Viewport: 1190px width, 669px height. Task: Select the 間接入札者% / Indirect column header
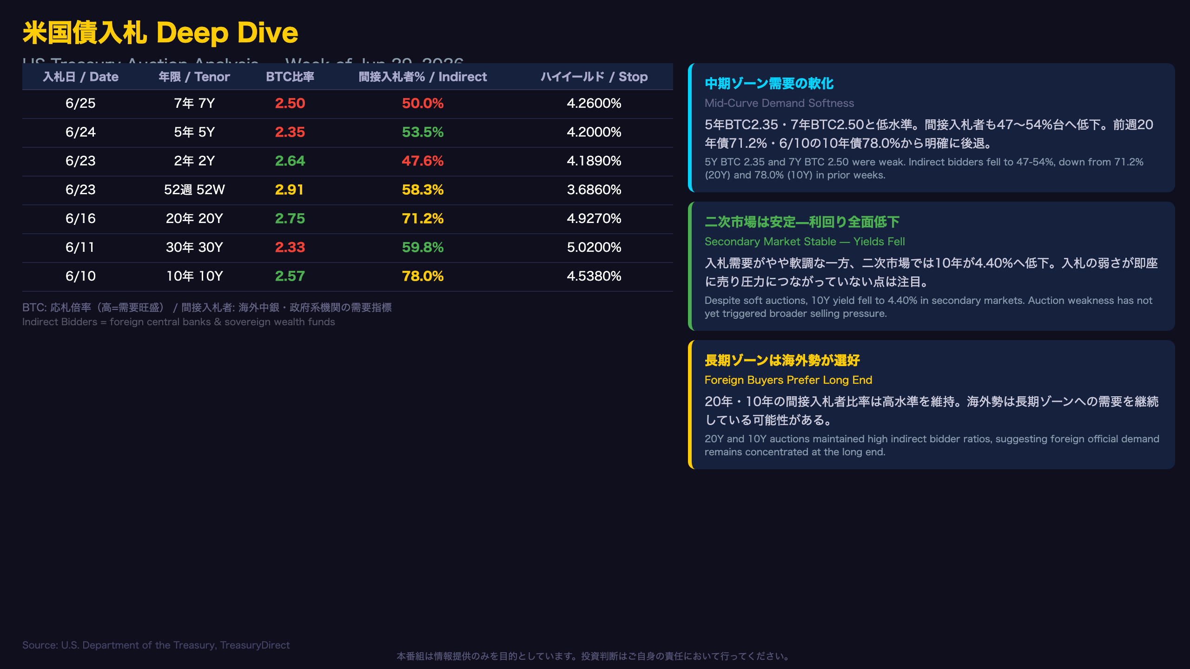click(x=423, y=77)
